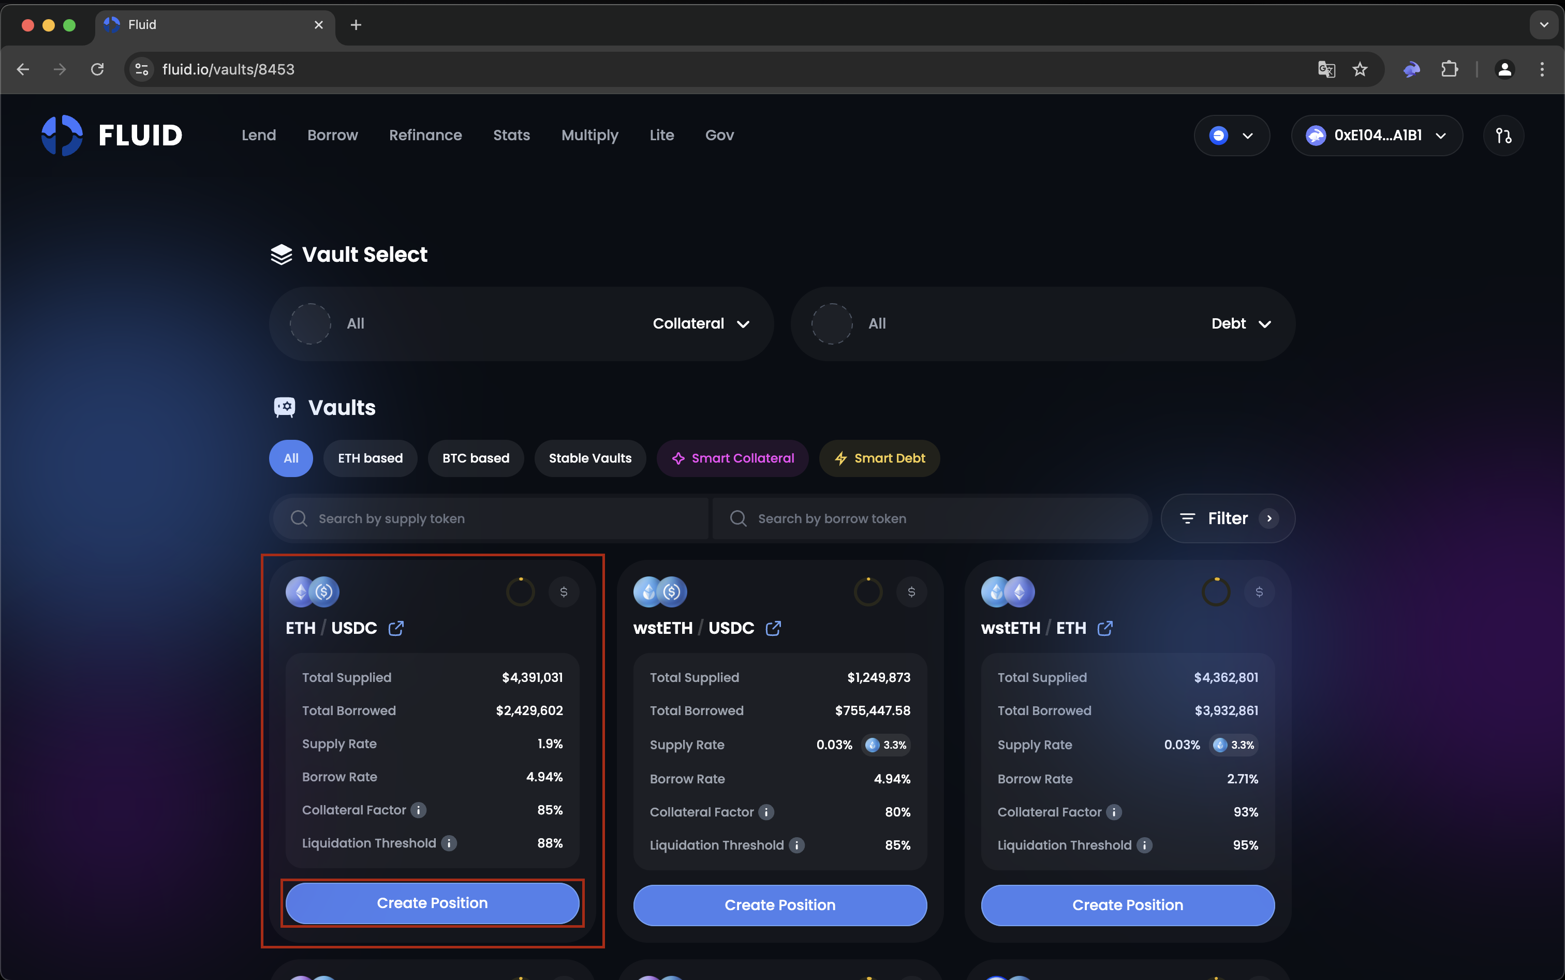Click the address bar URL fluid.io/vaults/8453
This screenshot has width=1565, height=980.
coord(228,69)
